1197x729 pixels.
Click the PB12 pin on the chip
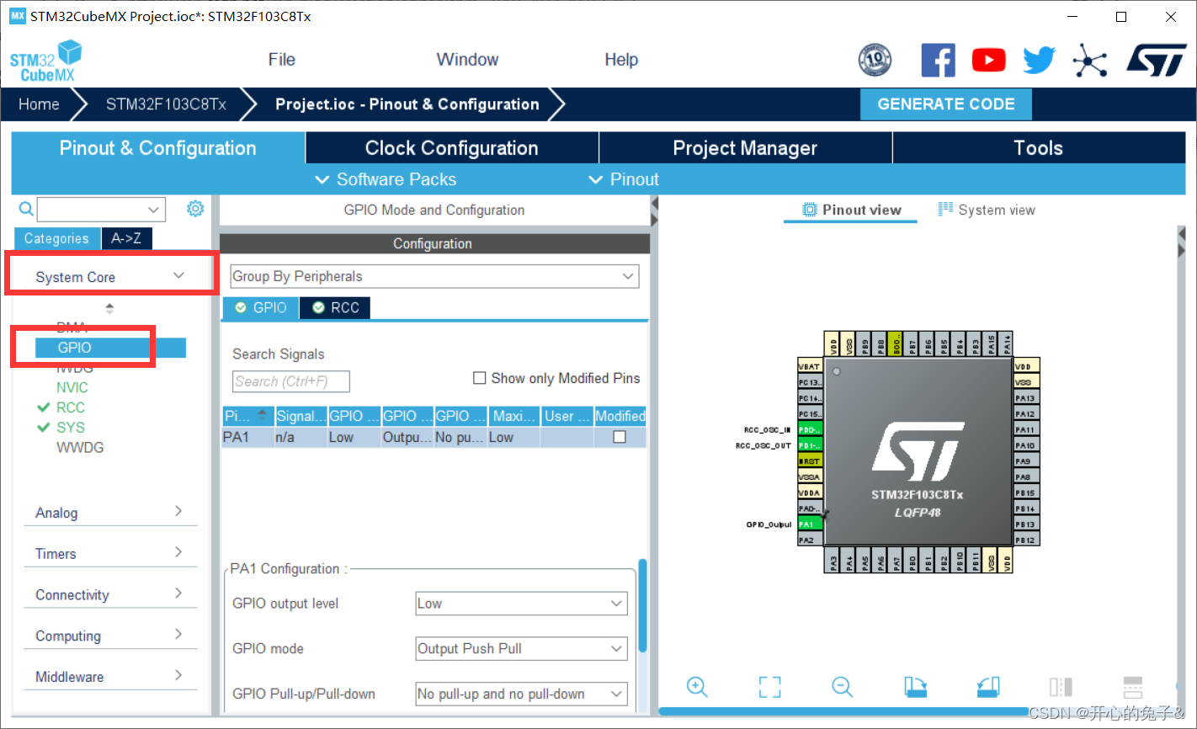point(1026,540)
